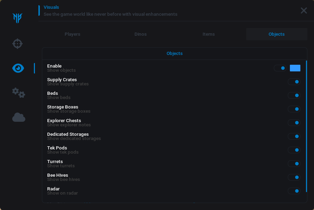Disable the Tek Pods toggle

coord(294,150)
